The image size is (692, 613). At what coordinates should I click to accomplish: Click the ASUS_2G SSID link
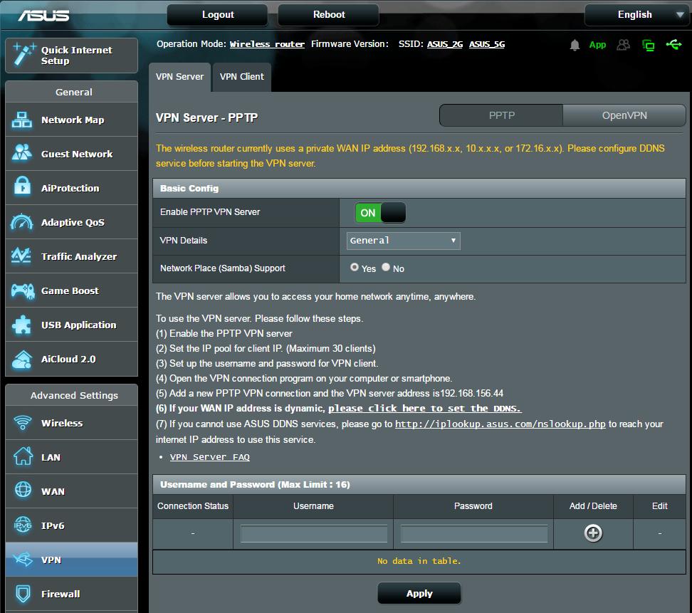tap(445, 44)
